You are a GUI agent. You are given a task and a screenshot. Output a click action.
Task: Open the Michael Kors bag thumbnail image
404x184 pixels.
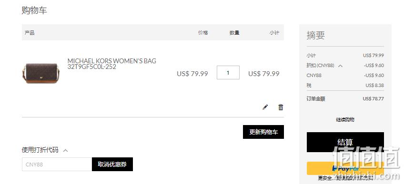(x=40, y=73)
